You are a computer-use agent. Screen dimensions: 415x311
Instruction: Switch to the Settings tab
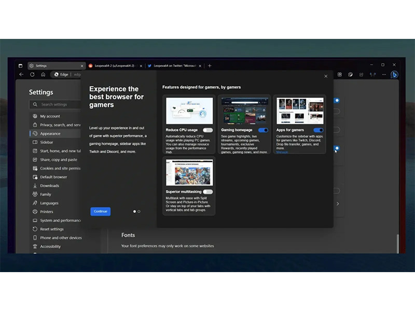pos(57,66)
